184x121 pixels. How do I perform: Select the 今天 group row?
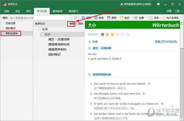click(x=45, y=29)
